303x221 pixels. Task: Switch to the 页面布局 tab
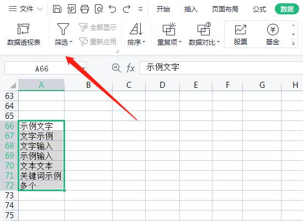(225, 9)
